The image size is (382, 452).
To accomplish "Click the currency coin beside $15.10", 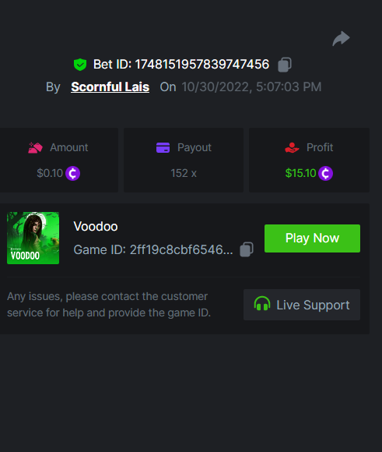I will 325,173.
